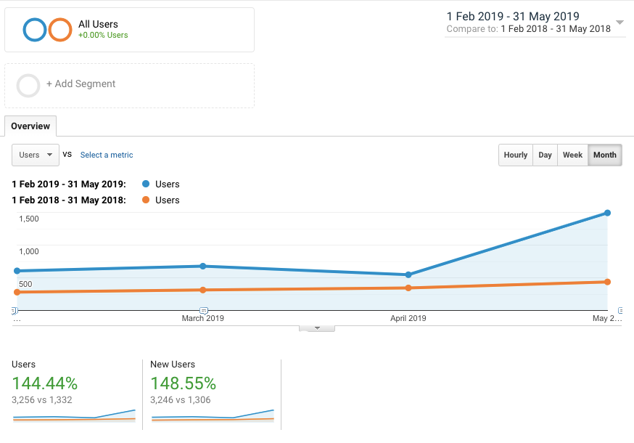Switch to the Overview tab
The height and width of the screenshot is (443, 634).
pyautogui.click(x=30, y=126)
